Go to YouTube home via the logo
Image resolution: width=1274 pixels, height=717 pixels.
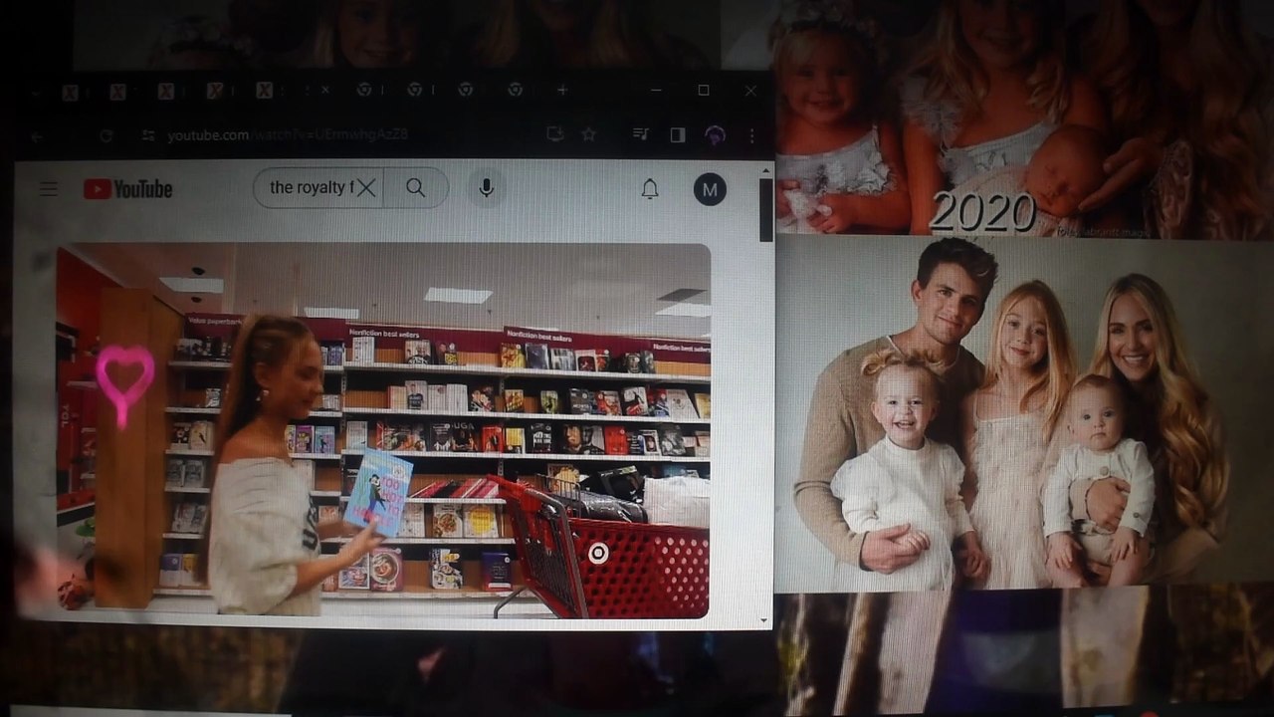click(127, 189)
